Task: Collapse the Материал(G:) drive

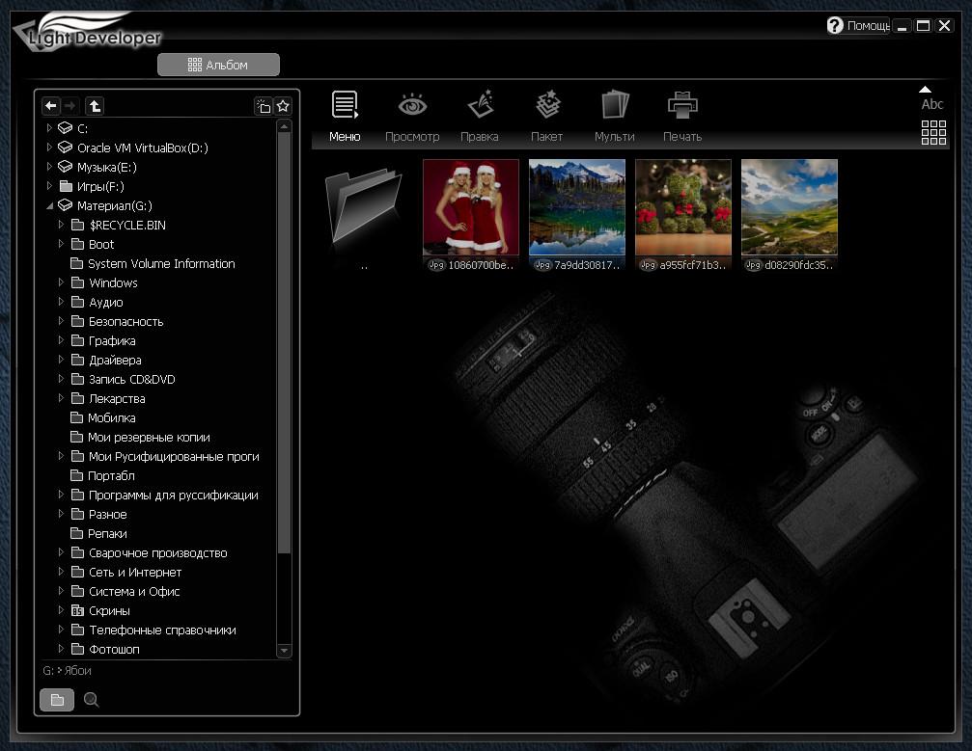Action: (50, 205)
